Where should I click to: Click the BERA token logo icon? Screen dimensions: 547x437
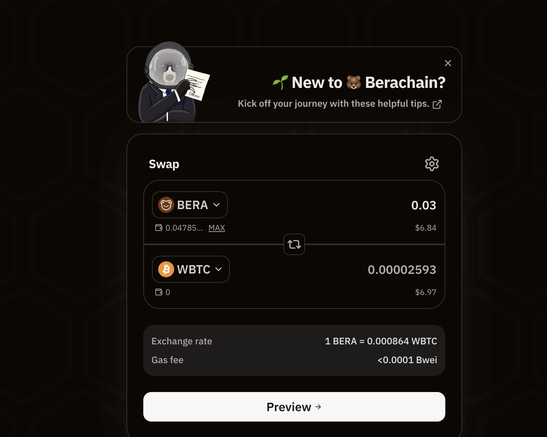coord(166,205)
